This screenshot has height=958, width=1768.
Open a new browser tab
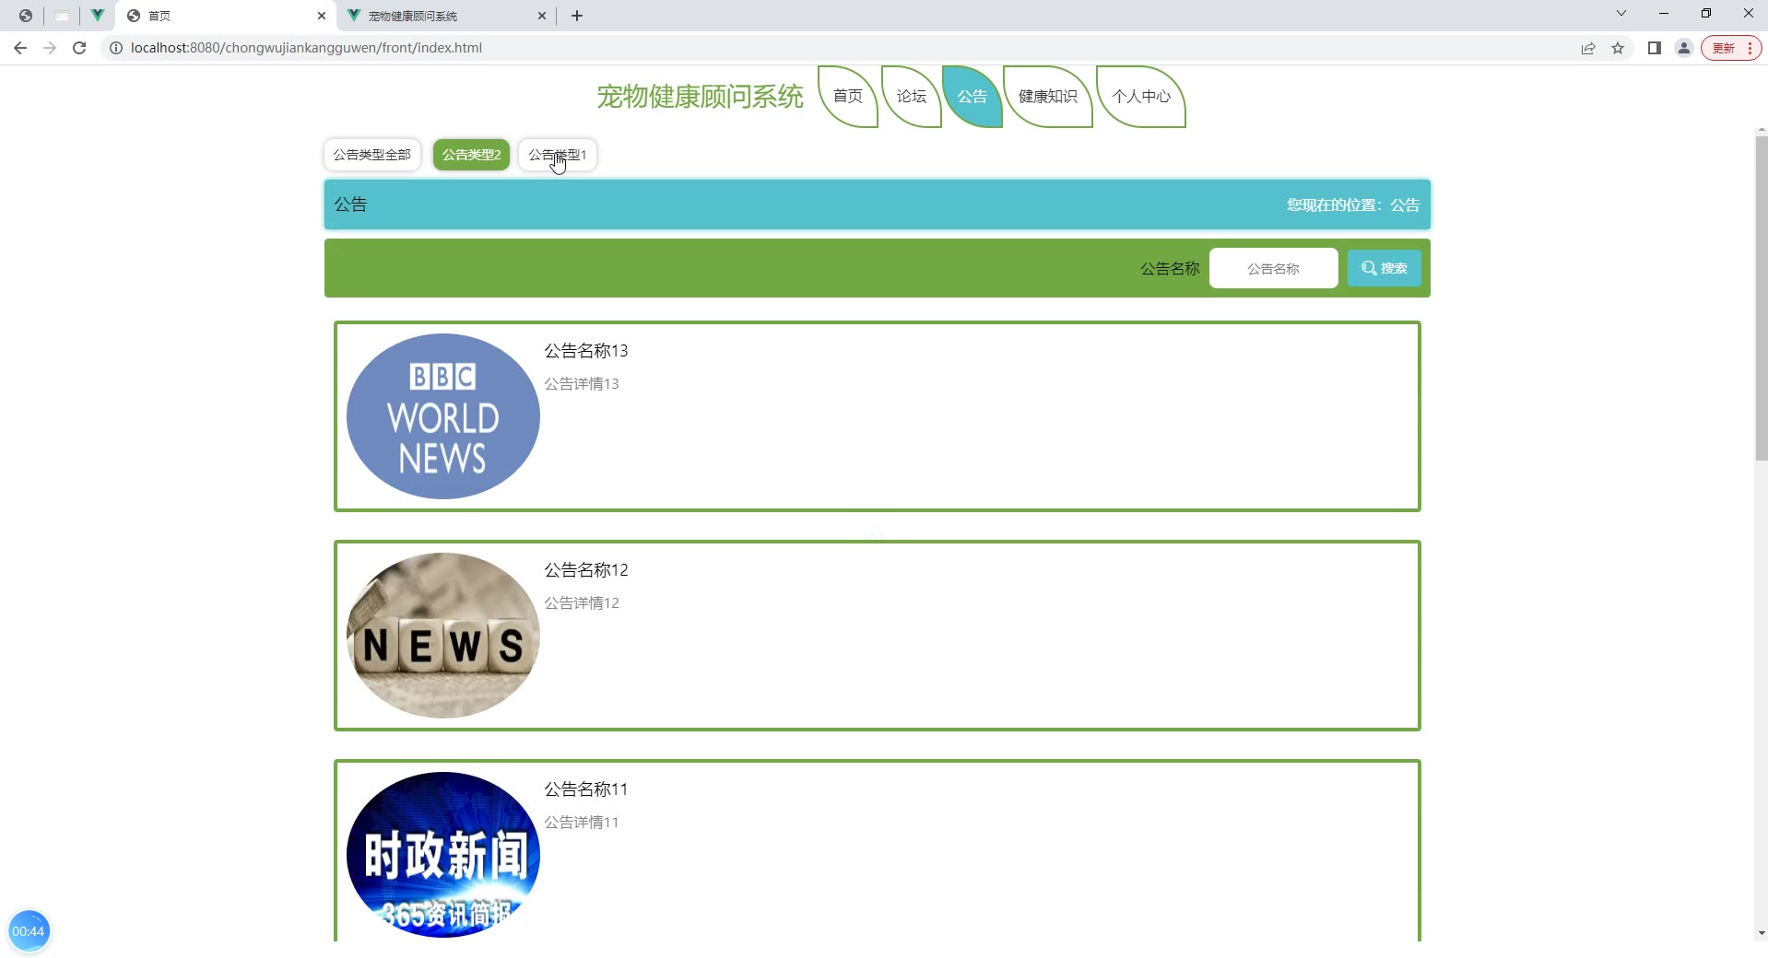(577, 16)
